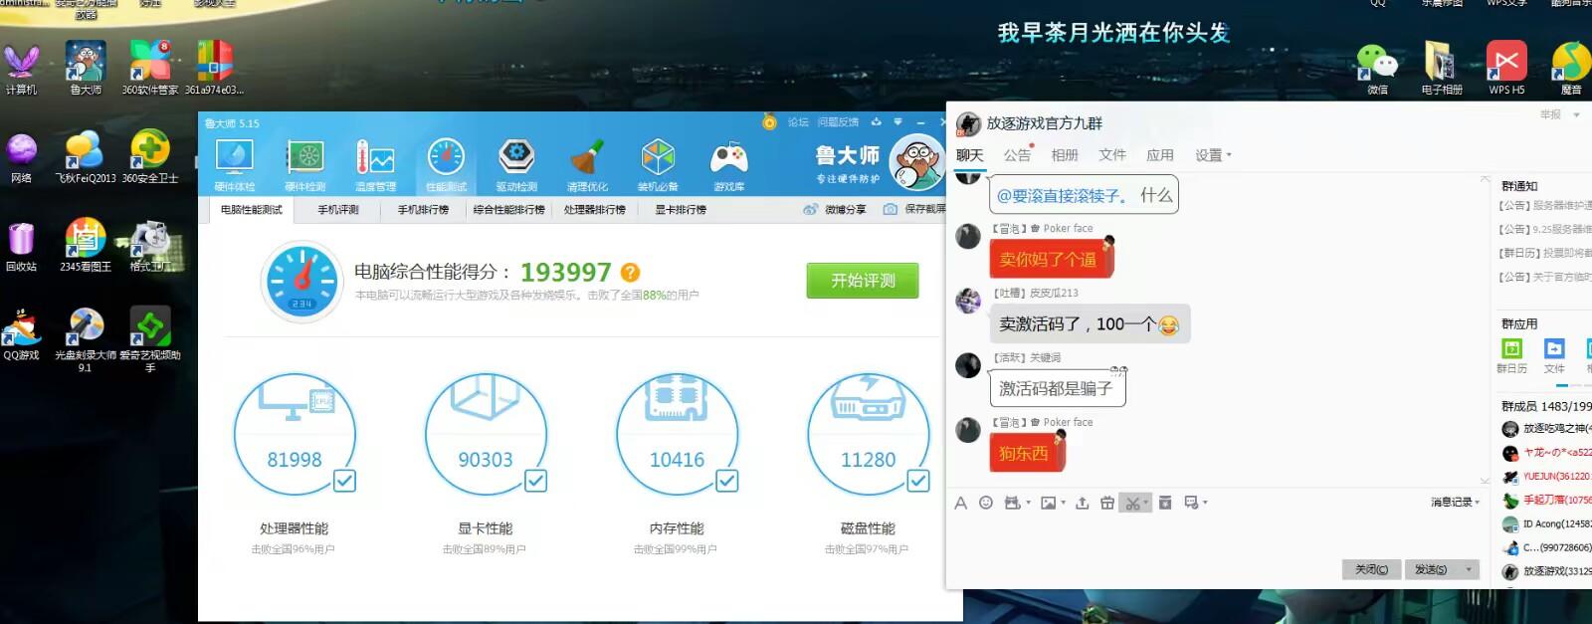Screen dimensions: 1592x624
Task: Toggle the 显卡性能 checkbox
Action: coord(535,482)
